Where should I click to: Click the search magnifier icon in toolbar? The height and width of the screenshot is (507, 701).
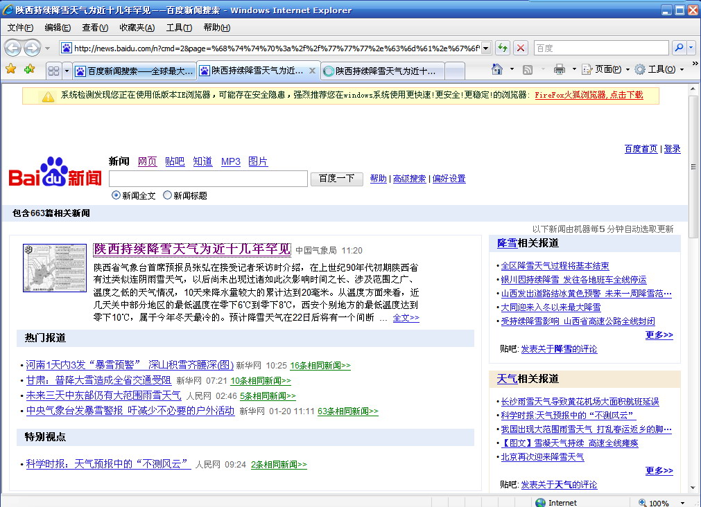(x=679, y=47)
